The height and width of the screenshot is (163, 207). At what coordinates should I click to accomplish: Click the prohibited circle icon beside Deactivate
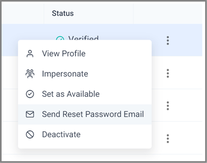pyautogui.click(x=30, y=135)
